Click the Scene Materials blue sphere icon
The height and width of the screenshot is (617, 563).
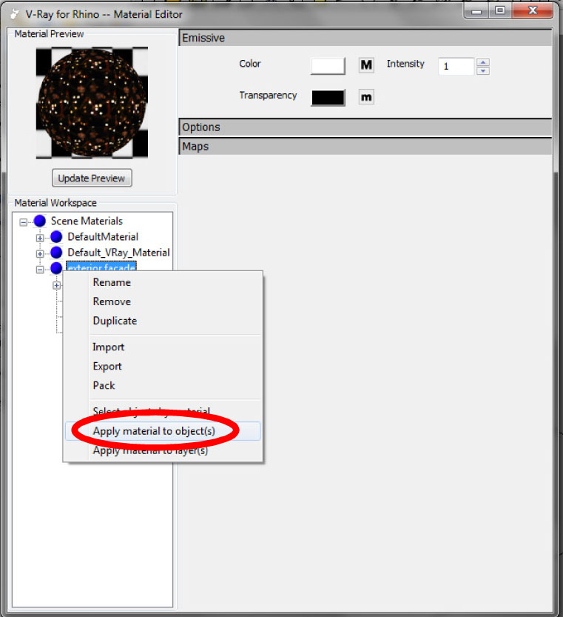pos(40,221)
